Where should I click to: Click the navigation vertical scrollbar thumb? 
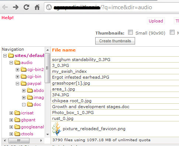[48, 68]
